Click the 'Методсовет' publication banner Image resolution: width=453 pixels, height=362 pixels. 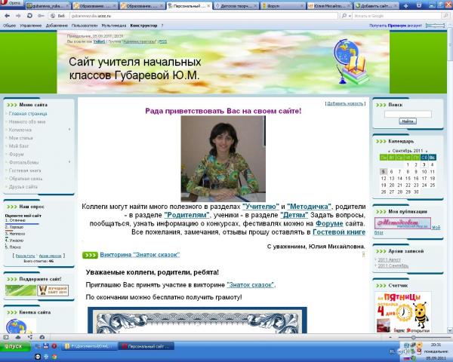click(x=402, y=223)
